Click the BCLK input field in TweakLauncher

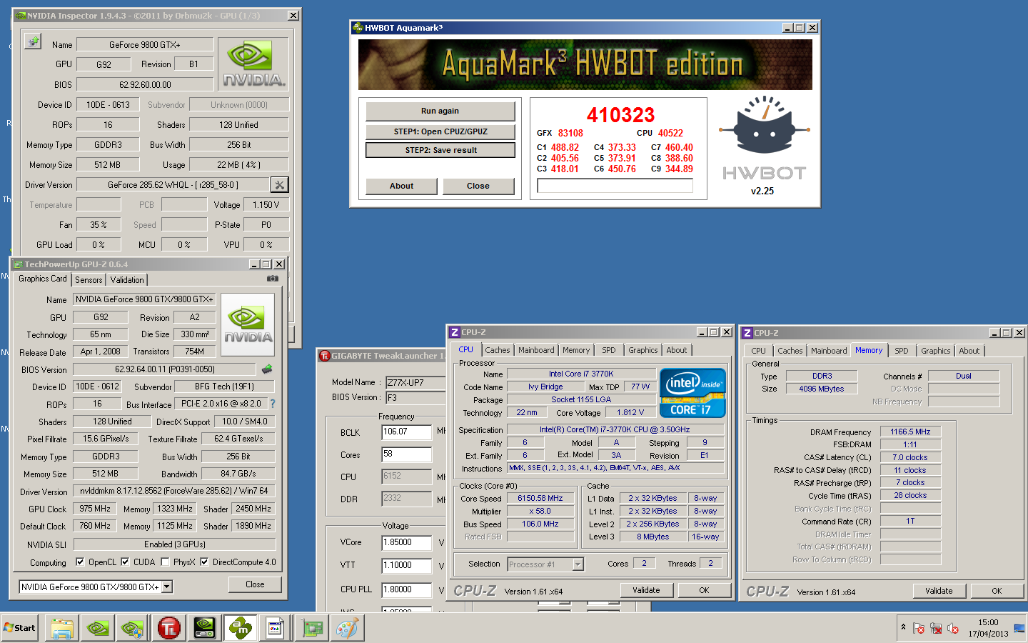pos(407,432)
